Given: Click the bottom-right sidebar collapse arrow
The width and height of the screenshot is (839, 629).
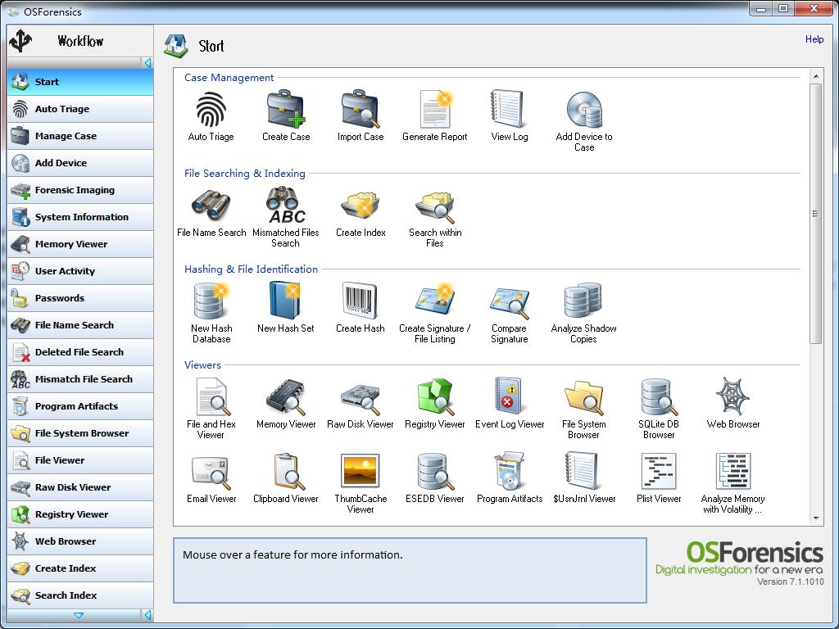Looking at the screenshot, I should pos(147,615).
